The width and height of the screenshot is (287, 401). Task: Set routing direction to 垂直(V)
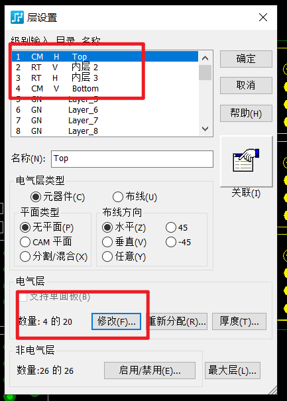click(124, 242)
